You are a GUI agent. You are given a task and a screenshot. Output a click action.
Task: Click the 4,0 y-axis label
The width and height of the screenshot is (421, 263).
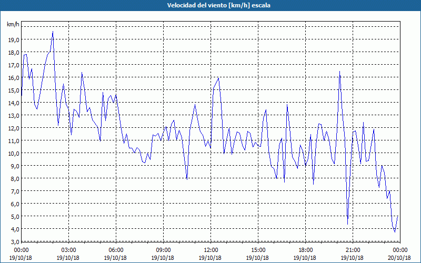(15, 229)
